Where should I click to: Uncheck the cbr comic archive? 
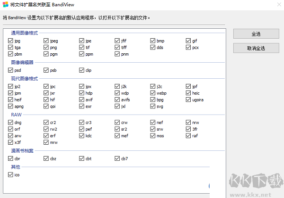10,158
